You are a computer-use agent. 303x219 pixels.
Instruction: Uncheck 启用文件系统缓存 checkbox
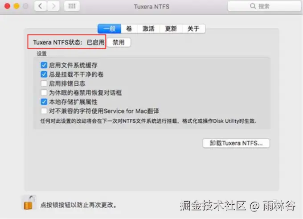tap(44, 65)
